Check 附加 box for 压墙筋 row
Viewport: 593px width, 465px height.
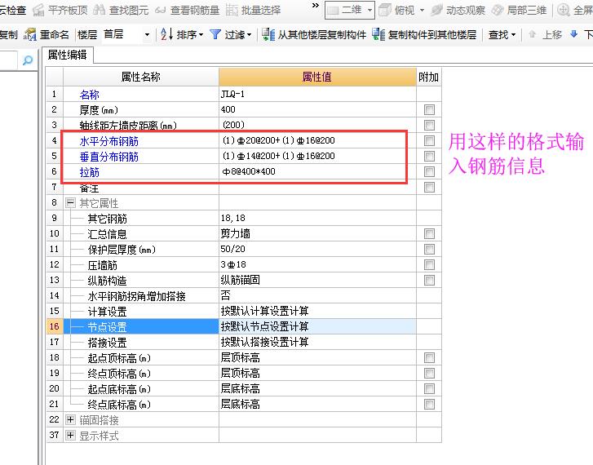point(429,265)
